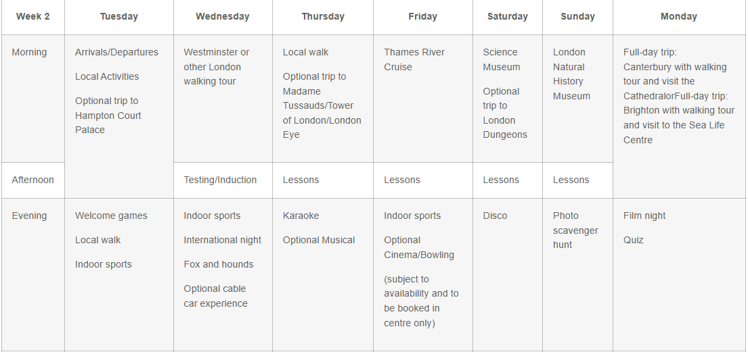This screenshot has width=748, height=352.
Task: Click the Wednesday column header
Action: click(223, 17)
